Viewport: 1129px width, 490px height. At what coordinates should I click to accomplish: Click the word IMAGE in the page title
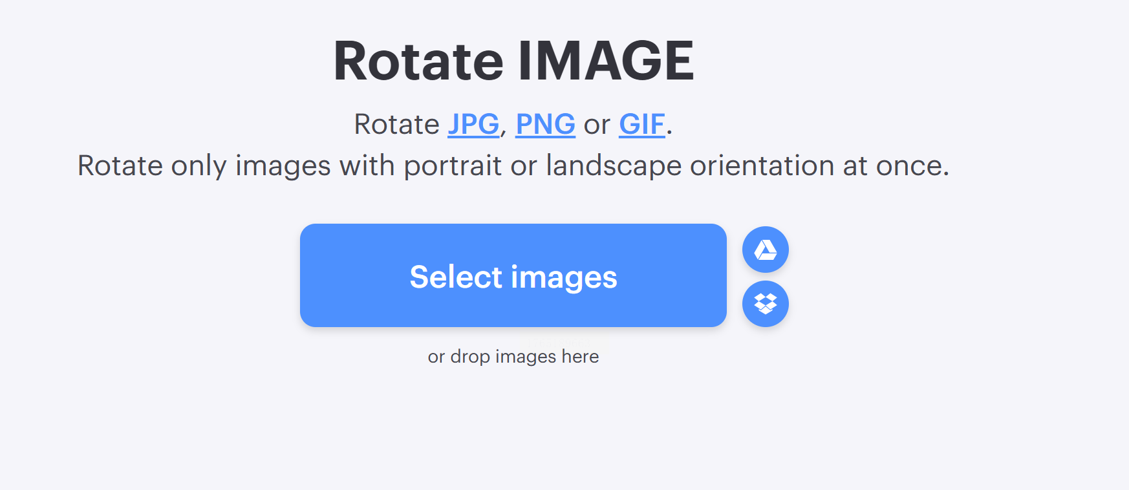coord(606,61)
